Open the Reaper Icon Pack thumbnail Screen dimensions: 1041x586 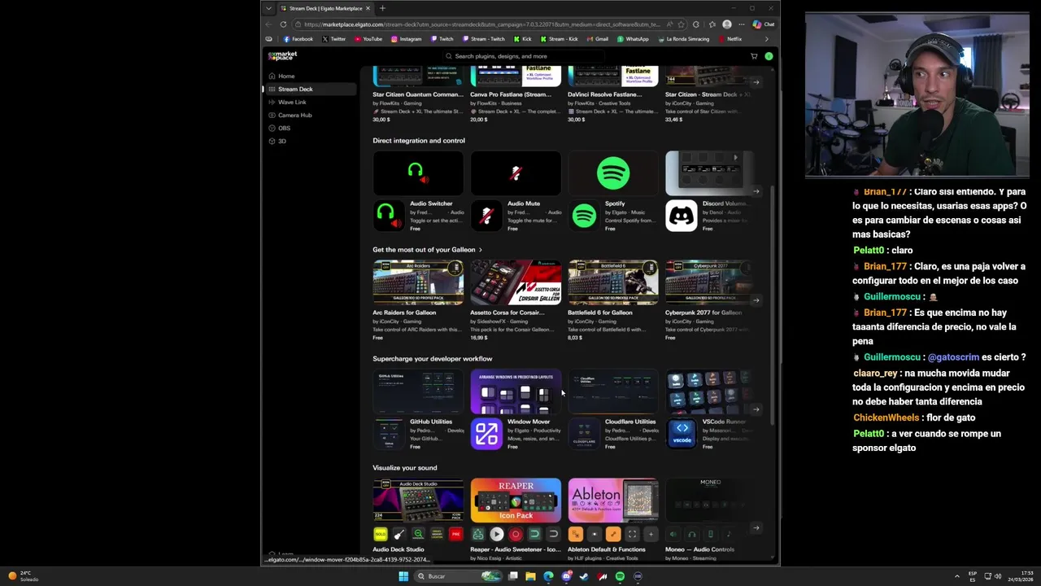[x=516, y=501]
